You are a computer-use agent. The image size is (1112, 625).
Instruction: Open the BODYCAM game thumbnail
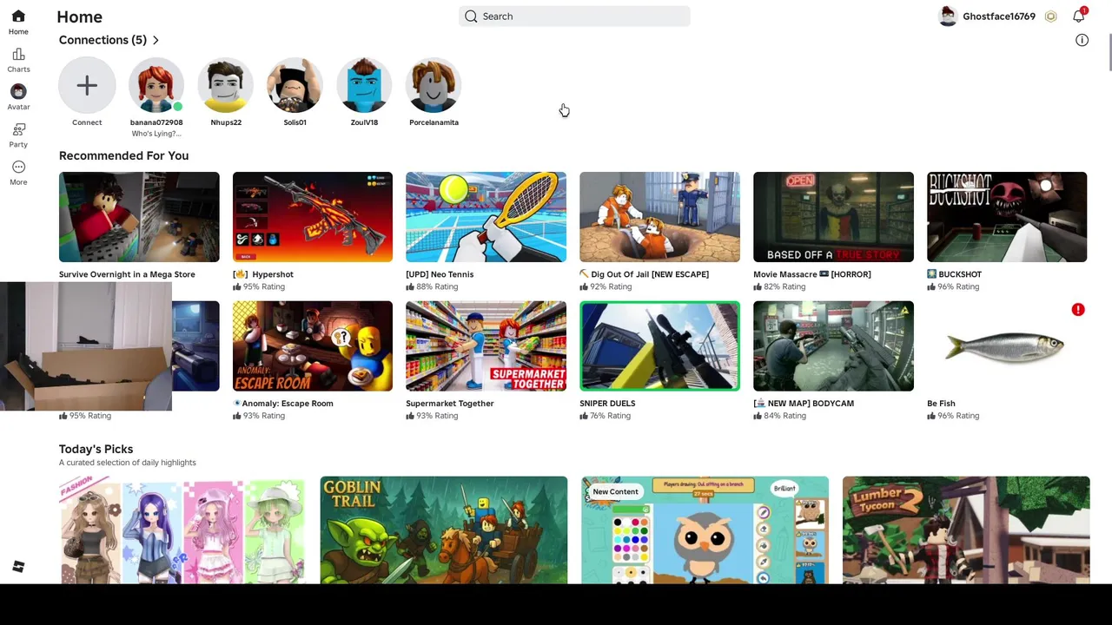[x=833, y=346]
